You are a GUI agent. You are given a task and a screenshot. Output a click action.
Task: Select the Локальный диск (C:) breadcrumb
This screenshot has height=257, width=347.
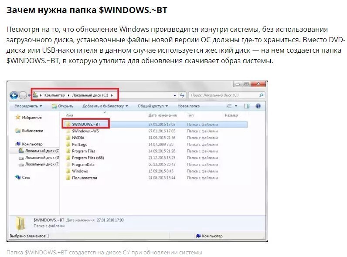click(90, 95)
